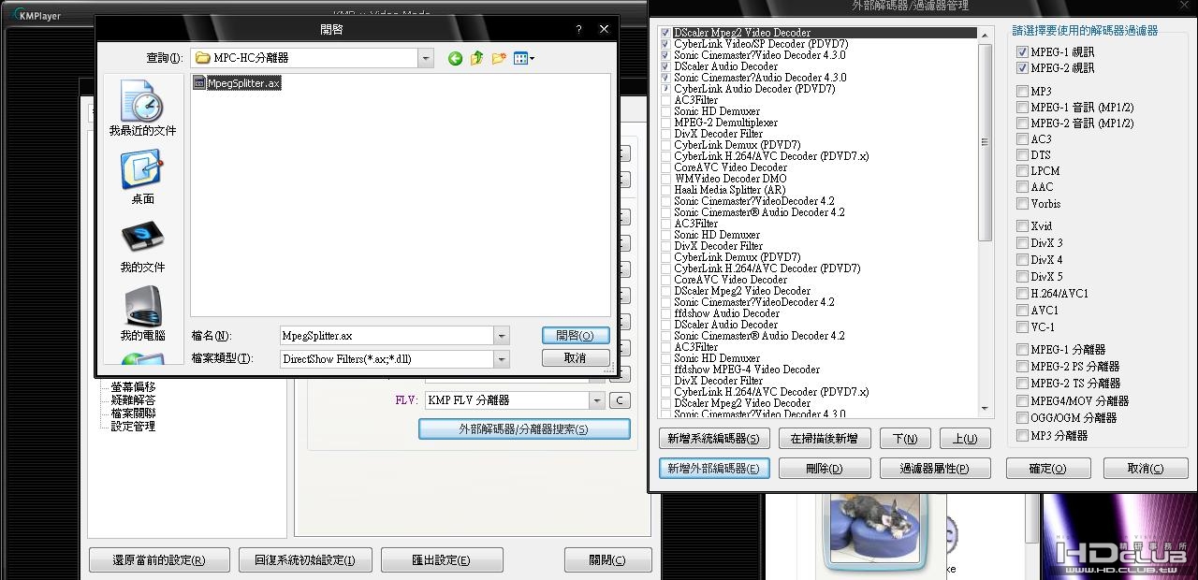Expand the 檔案類型 file type dropdown

point(502,358)
